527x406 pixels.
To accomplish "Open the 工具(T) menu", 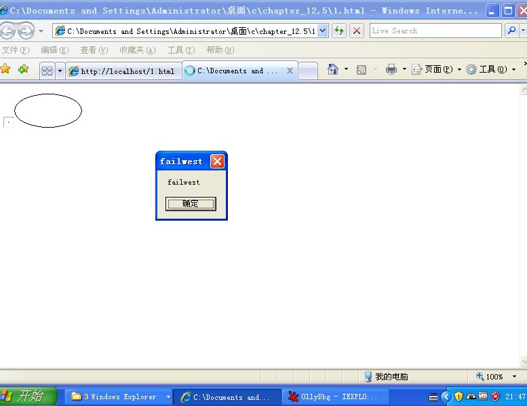I will click(x=181, y=50).
